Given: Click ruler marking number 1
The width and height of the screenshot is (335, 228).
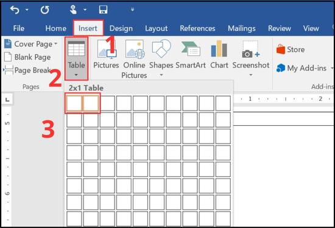Looking at the screenshot, I should [250, 99].
